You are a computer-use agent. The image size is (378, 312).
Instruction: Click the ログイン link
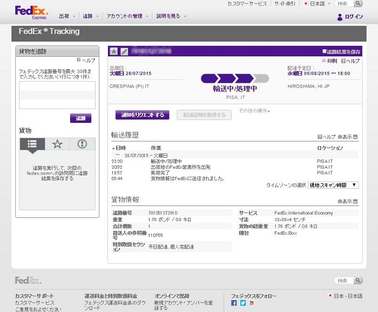coord(354,17)
